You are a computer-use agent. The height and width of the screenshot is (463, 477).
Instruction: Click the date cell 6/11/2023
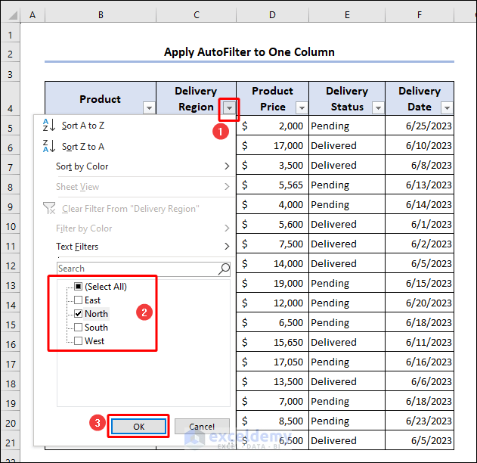point(420,342)
